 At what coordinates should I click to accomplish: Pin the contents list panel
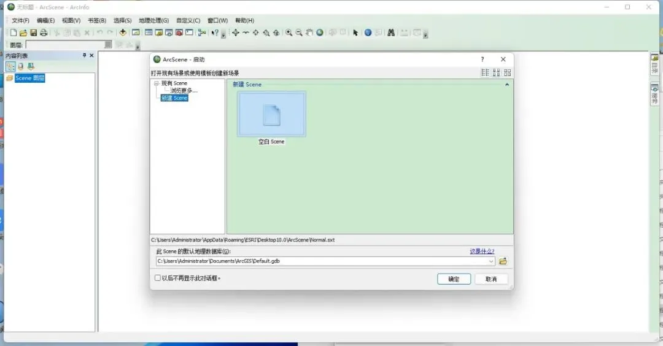coord(84,55)
